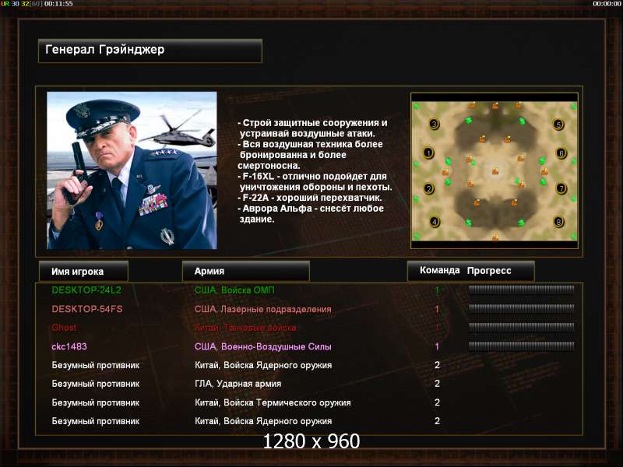
Task: Select start position 3 on the minimap
Action: coord(435,124)
